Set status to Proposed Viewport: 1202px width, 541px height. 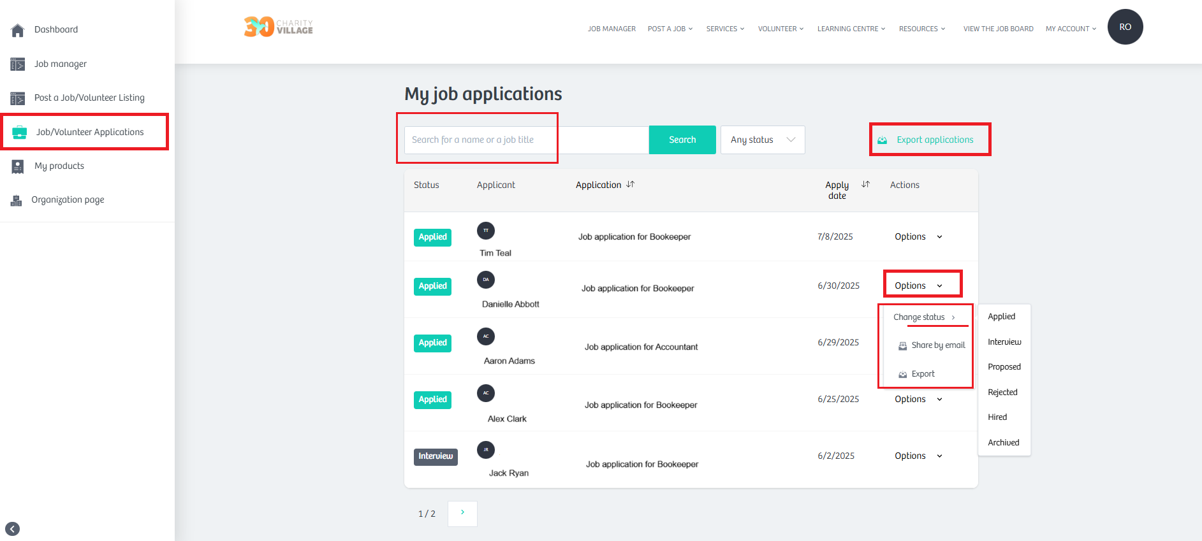1004,366
